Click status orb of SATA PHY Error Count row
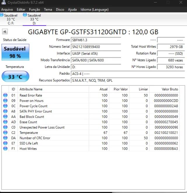This screenshot has height=193, width=187. point(5,111)
